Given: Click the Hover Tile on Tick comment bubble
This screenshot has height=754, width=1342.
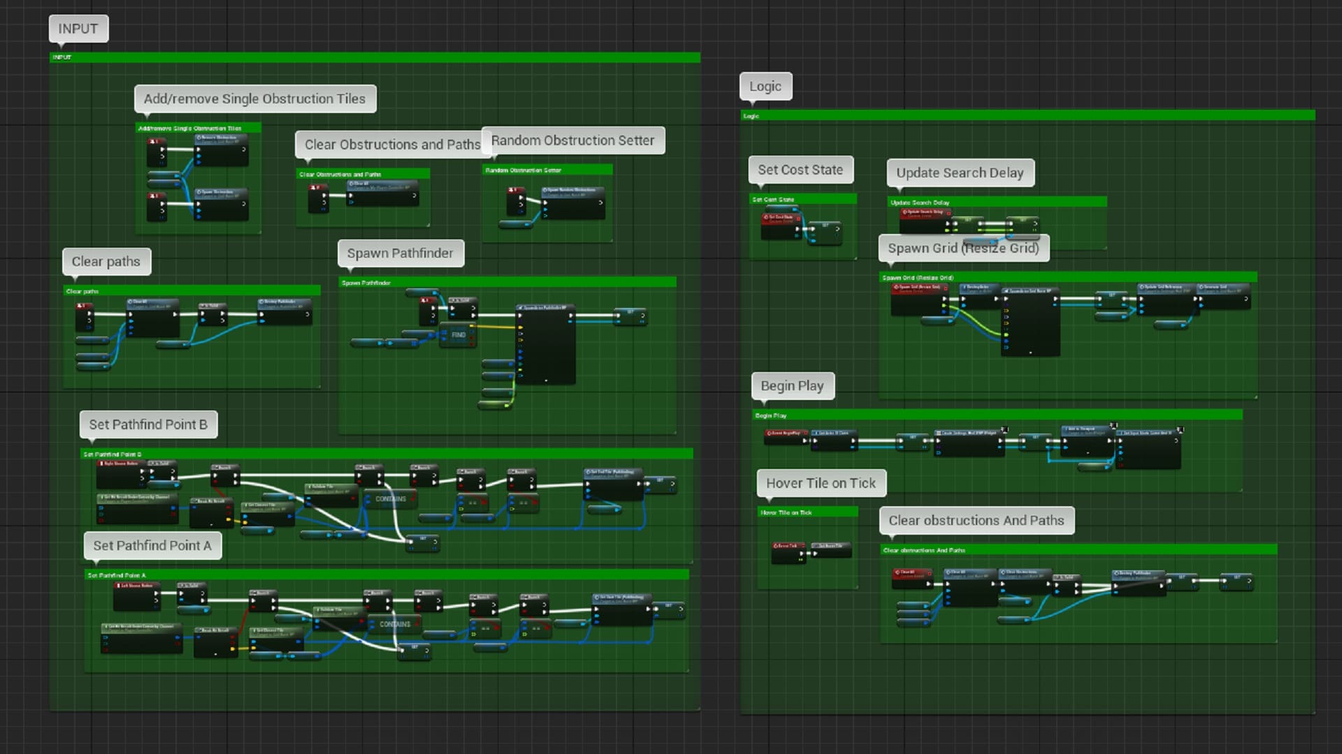Looking at the screenshot, I should pyautogui.click(x=821, y=482).
